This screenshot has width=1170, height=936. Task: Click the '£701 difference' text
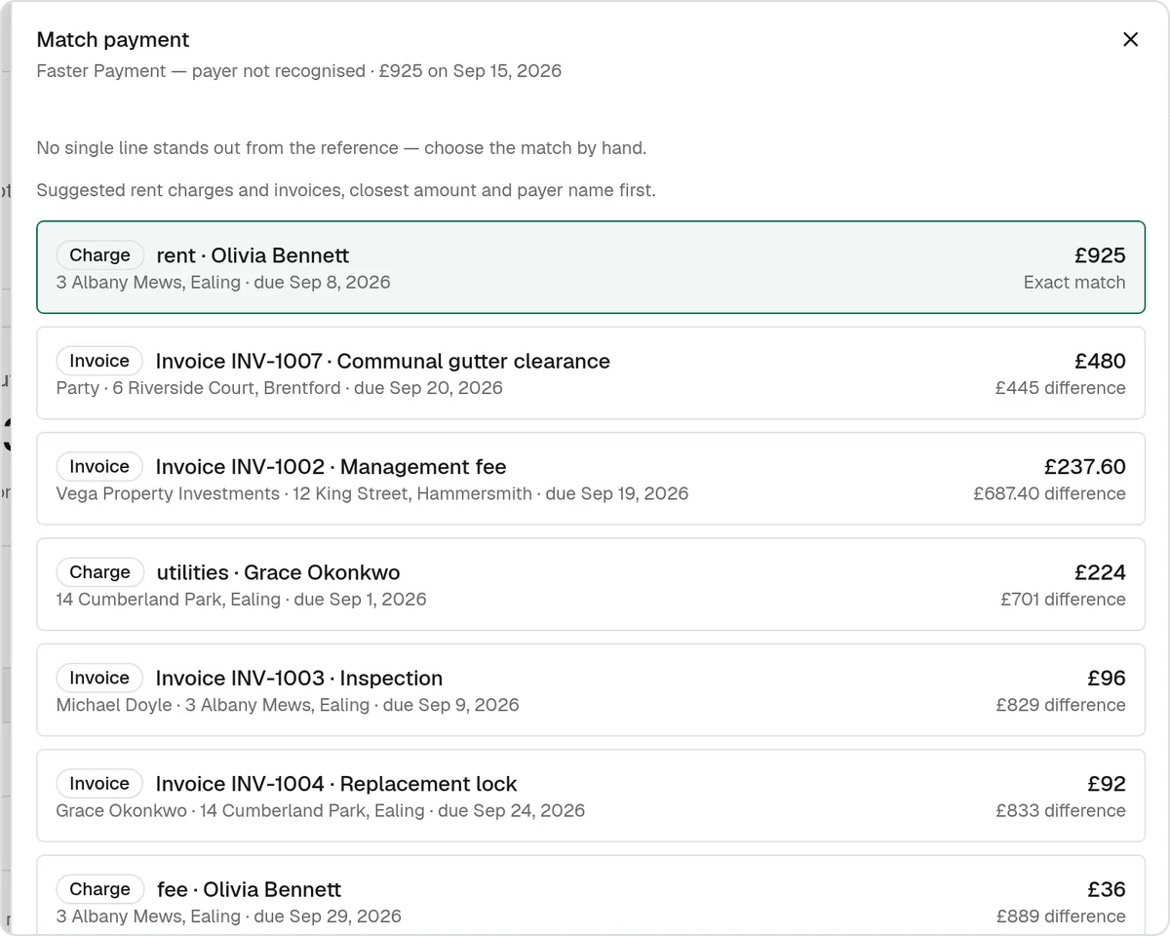pyautogui.click(x=1063, y=600)
